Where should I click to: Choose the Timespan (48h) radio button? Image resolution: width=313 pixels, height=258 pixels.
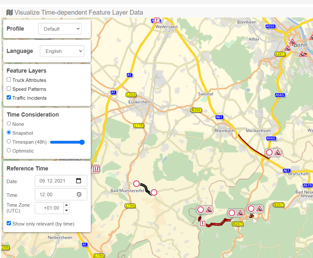[x=9, y=142]
